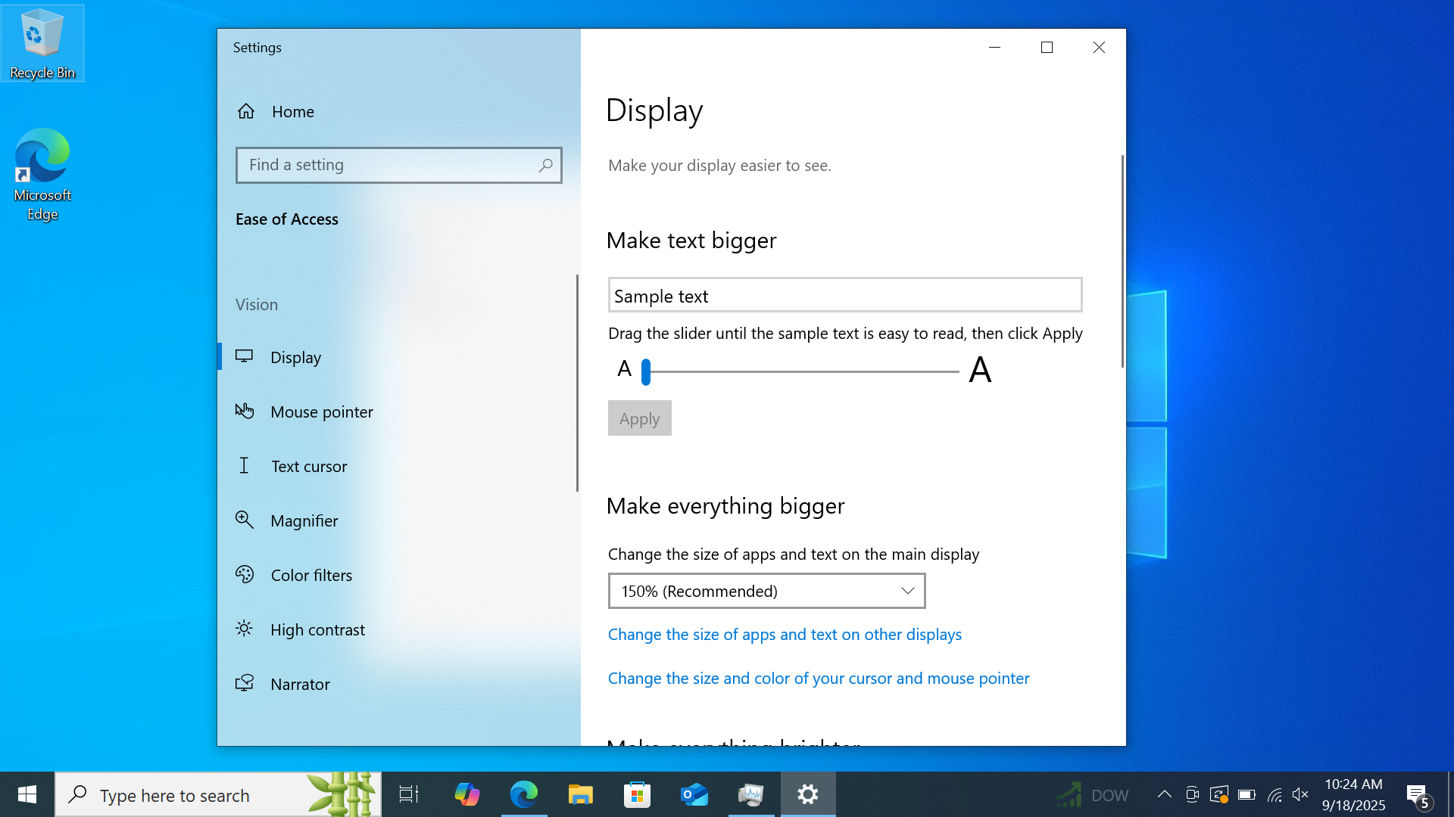This screenshot has height=817, width=1454.
Task: Expand the 150% (Recommended) scaling dropdown
Action: click(x=766, y=591)
